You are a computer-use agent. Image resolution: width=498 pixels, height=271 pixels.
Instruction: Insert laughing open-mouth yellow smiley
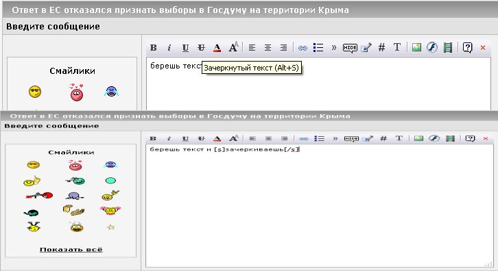click(x=77, y=227)
